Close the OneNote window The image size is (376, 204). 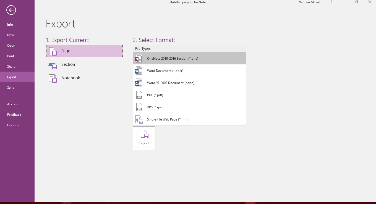pos(370,2)
